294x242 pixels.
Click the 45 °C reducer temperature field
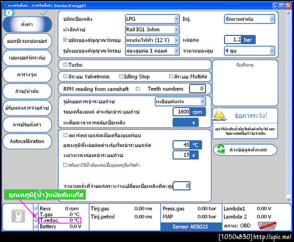[181, 145]
